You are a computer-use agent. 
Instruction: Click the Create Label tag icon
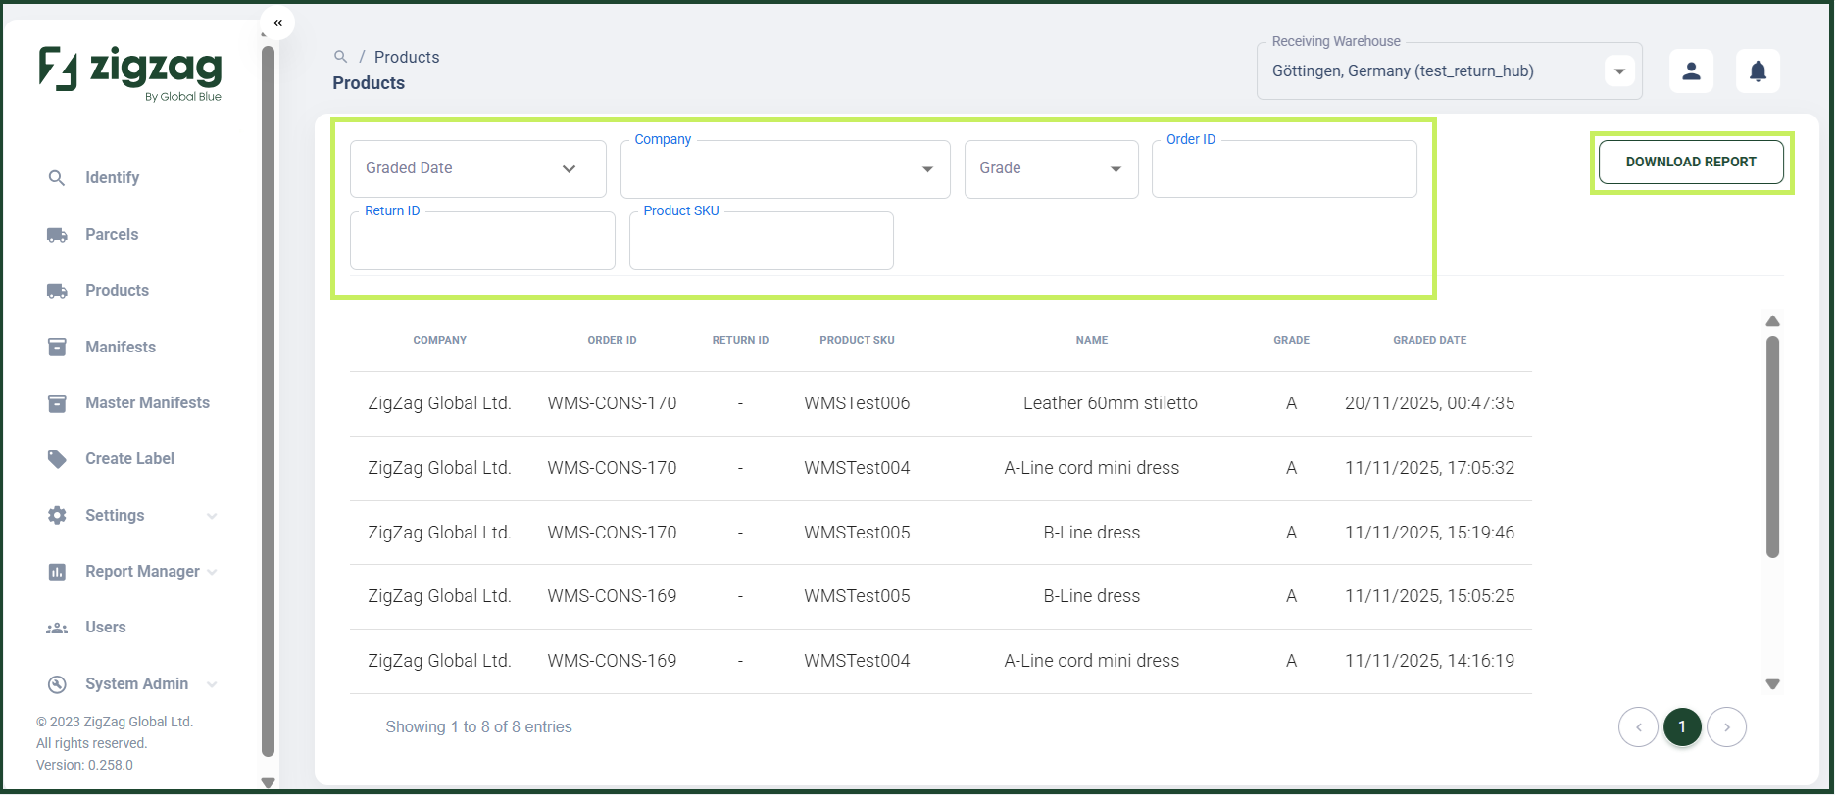57,459
